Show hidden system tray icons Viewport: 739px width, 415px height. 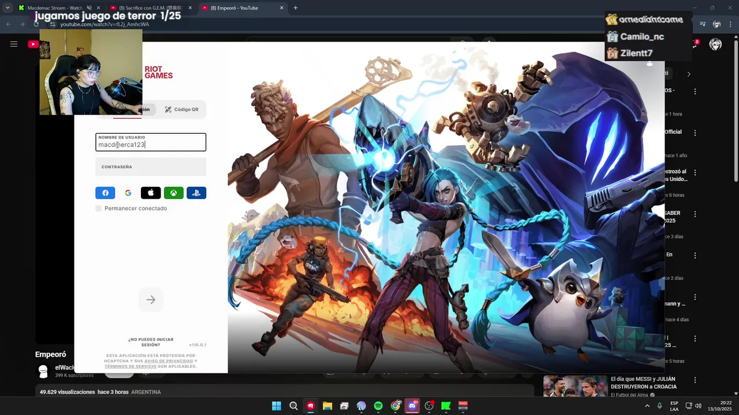point(647,406)
